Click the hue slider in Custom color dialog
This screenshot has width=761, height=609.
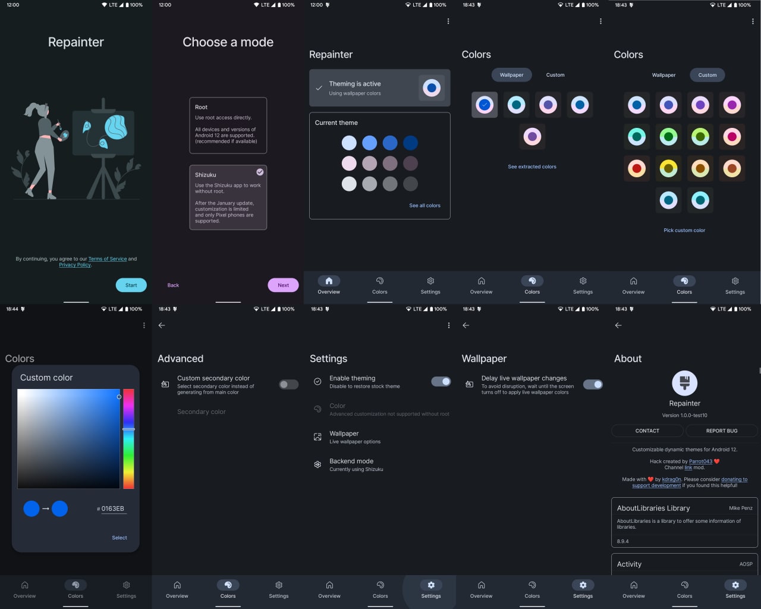128,439
